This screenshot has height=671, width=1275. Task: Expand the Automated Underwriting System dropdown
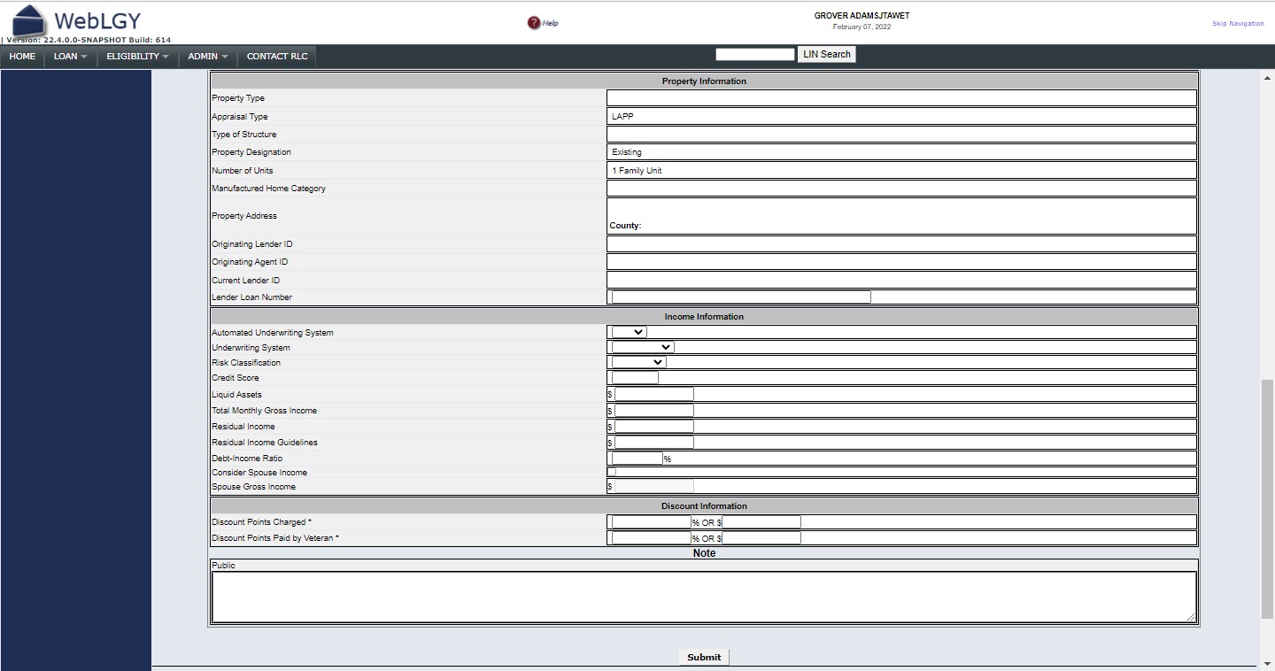coord(629,332)
